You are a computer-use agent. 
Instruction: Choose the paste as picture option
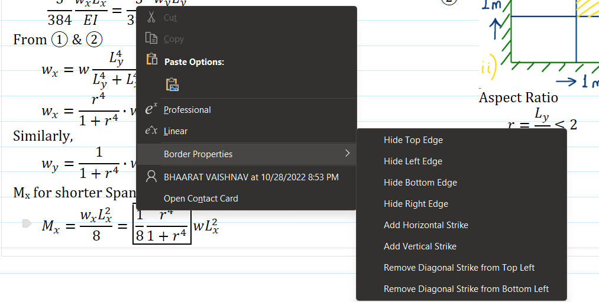point(173,84)
